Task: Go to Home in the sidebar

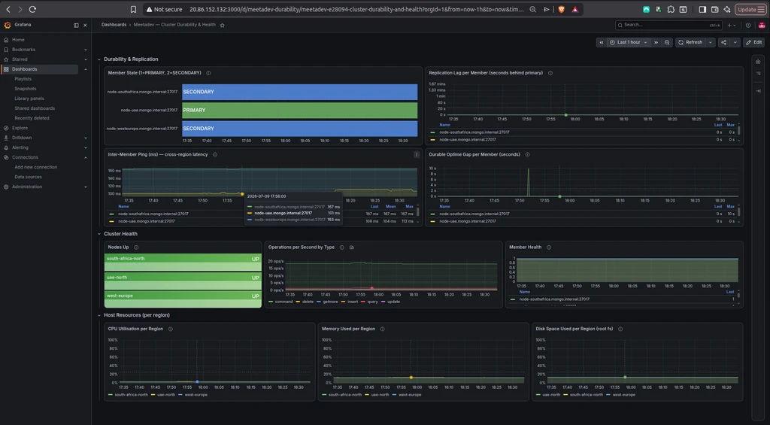Action: pos(18,40)
